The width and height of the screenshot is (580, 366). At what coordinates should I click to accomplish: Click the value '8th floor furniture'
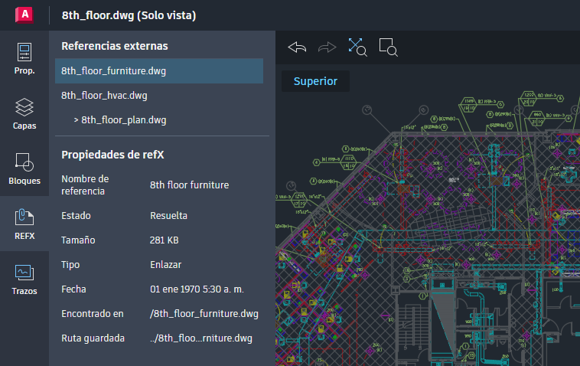pyautogui.click(x=190, y=185)
